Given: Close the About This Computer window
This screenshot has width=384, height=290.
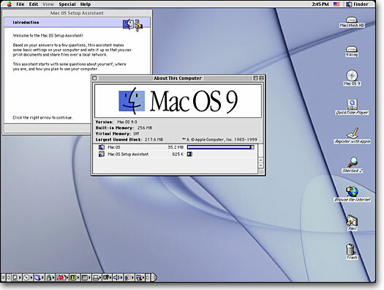Looking at the screenshot, I should coord(94,78).
